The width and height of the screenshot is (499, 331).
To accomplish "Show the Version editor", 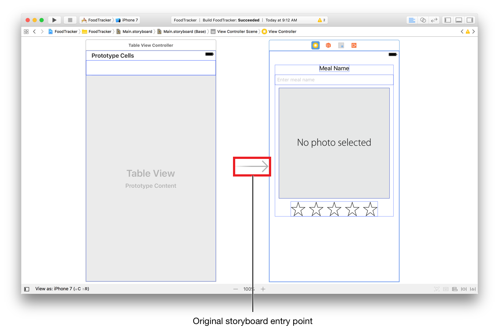I will point(434,20).
